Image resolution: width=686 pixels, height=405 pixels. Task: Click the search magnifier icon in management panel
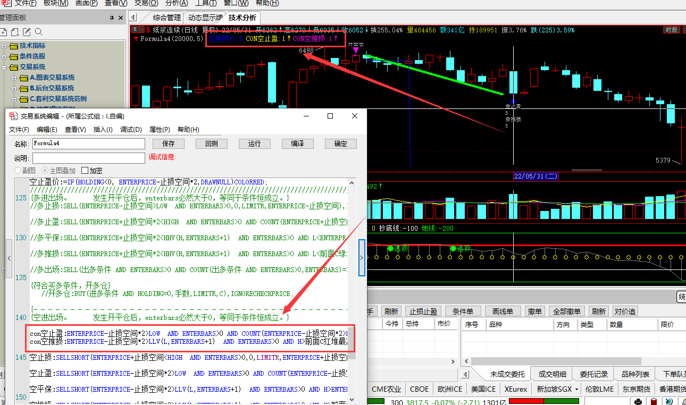click(x=38, y=32)
